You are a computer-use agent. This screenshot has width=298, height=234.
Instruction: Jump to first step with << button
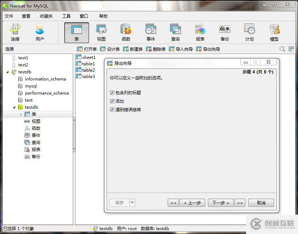[173, 203]
